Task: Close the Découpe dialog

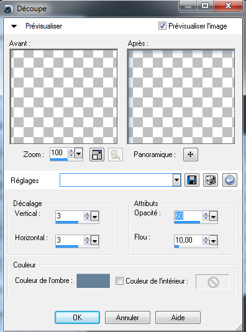Action: click(228, 6)
